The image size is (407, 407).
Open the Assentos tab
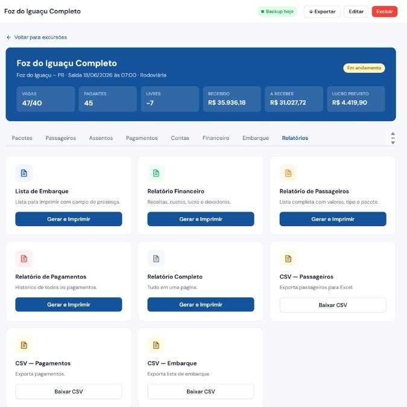pyautogui.click(x=101, y=138)
